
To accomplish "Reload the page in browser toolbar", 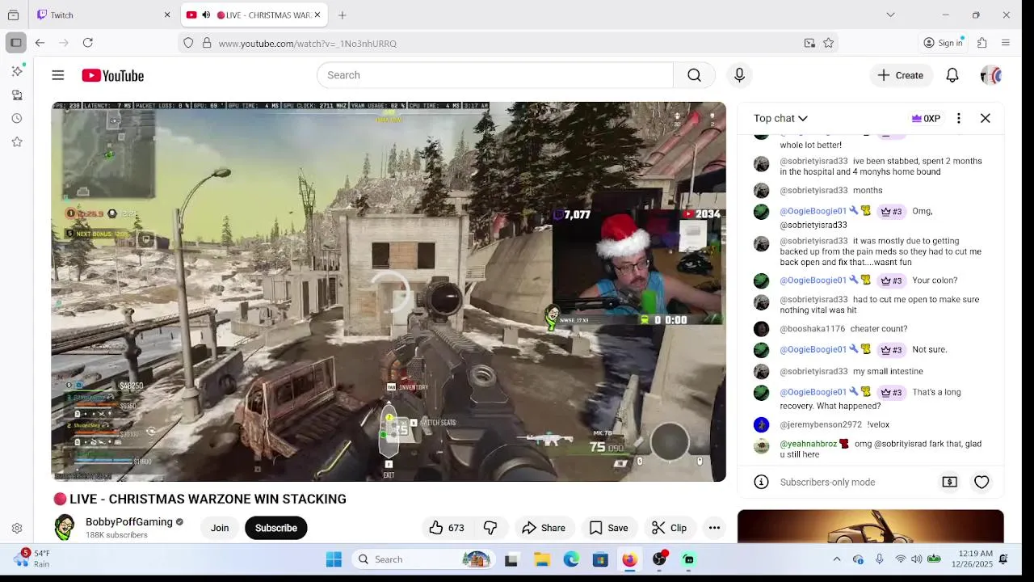I will tap(88, 43).
